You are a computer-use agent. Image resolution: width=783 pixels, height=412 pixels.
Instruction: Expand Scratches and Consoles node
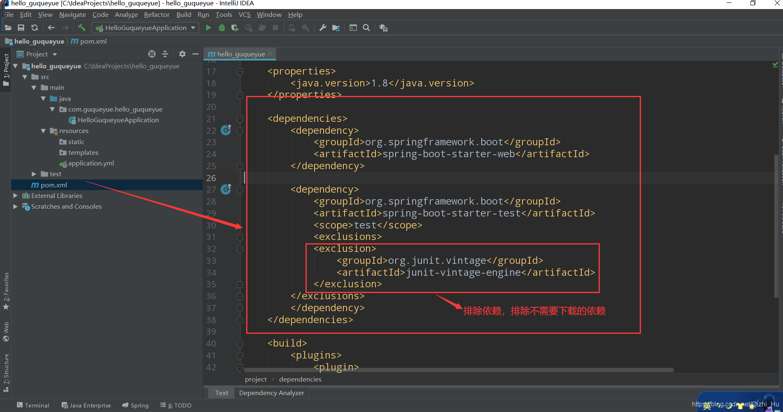point(15,206)
